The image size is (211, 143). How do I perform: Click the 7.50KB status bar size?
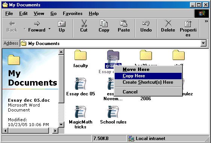pos(101,138)
